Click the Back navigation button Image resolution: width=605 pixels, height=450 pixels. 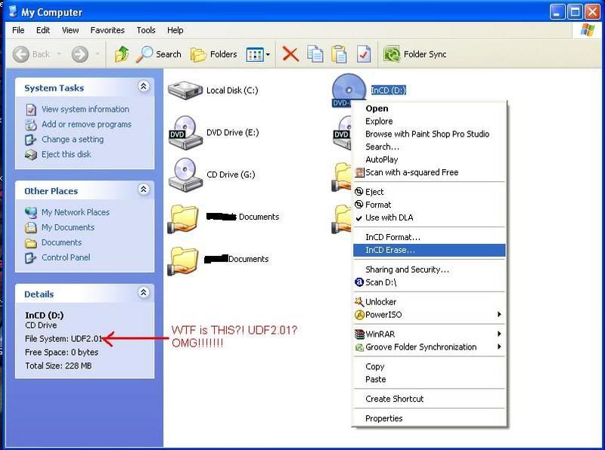pyautogui.click(x=31, y=54)
